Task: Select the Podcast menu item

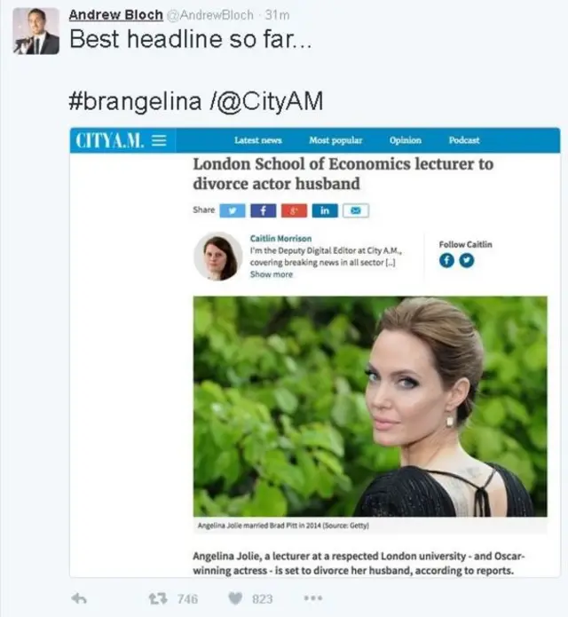Action: click(464, 140)
